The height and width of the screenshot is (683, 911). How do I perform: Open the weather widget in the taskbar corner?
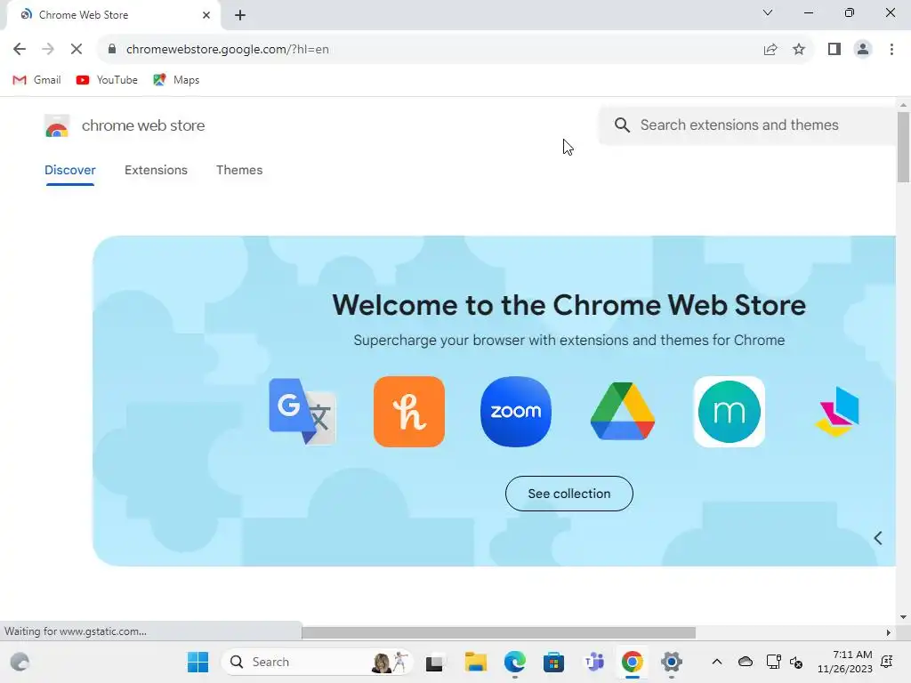click(x=20, y=662)
